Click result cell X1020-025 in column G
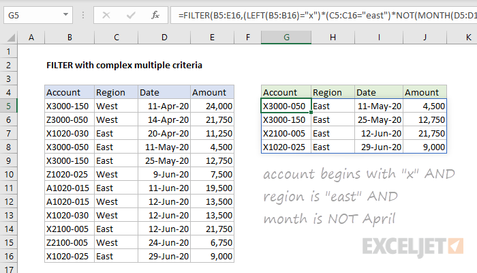The width and height of the screenshot is (477, 273). [286, 147]
